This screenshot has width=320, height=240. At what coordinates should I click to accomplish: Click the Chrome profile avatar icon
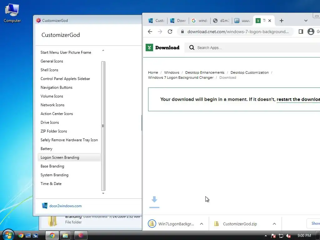pos(311,32)
